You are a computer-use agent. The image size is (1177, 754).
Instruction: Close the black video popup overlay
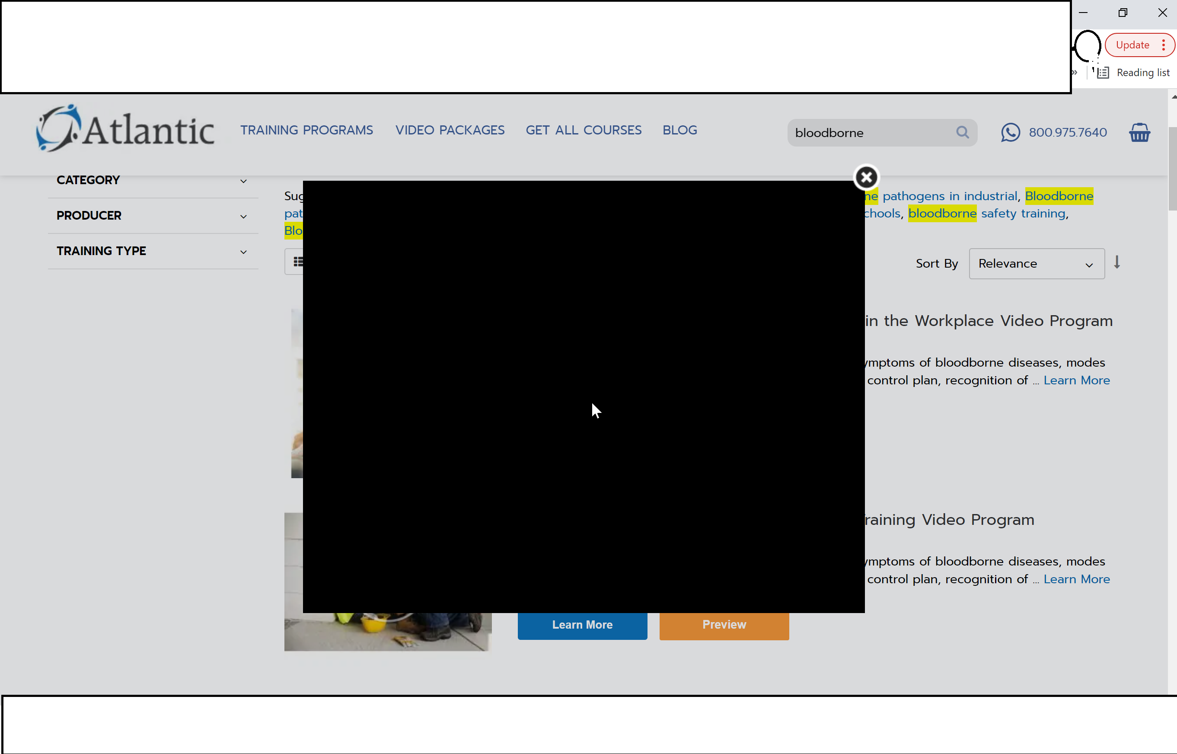(866, 177)
